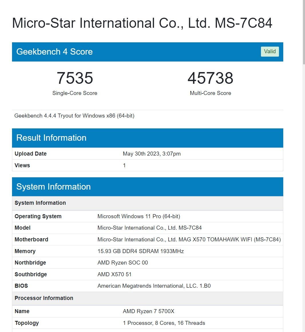Click the Topology label
This screenshot has height=332, width=305.
point(27,323)
